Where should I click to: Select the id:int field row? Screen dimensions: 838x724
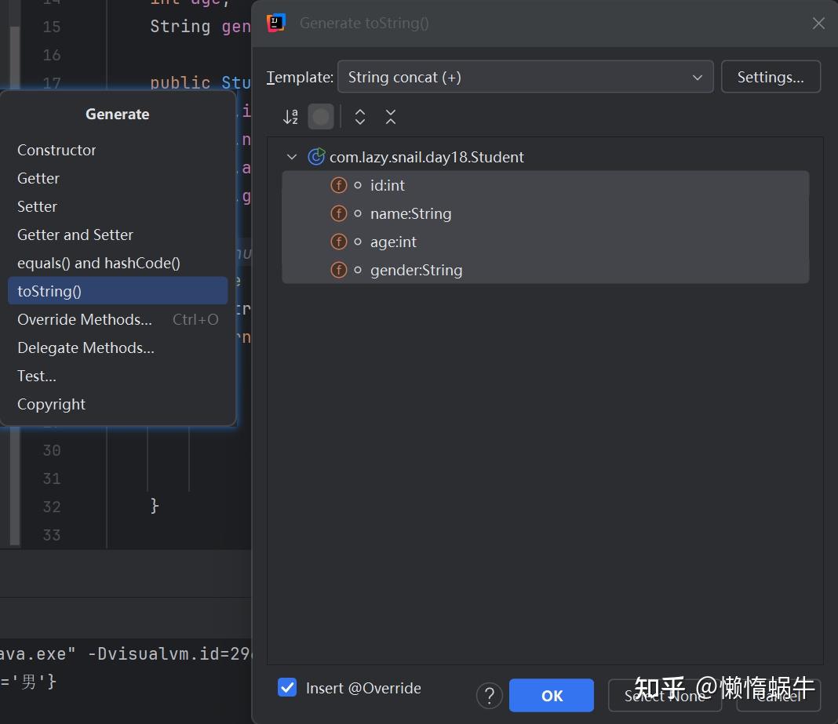point(545,185)
